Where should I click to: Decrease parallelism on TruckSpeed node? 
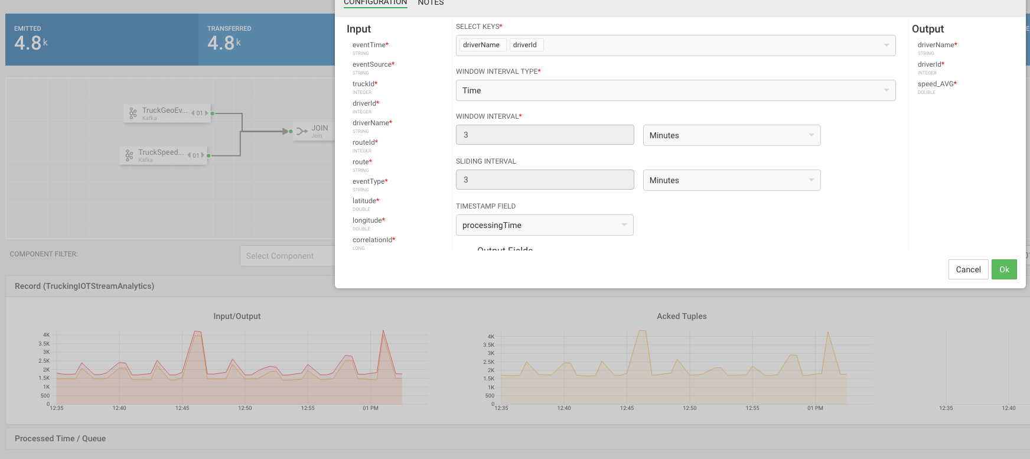[x=190, y=155]
